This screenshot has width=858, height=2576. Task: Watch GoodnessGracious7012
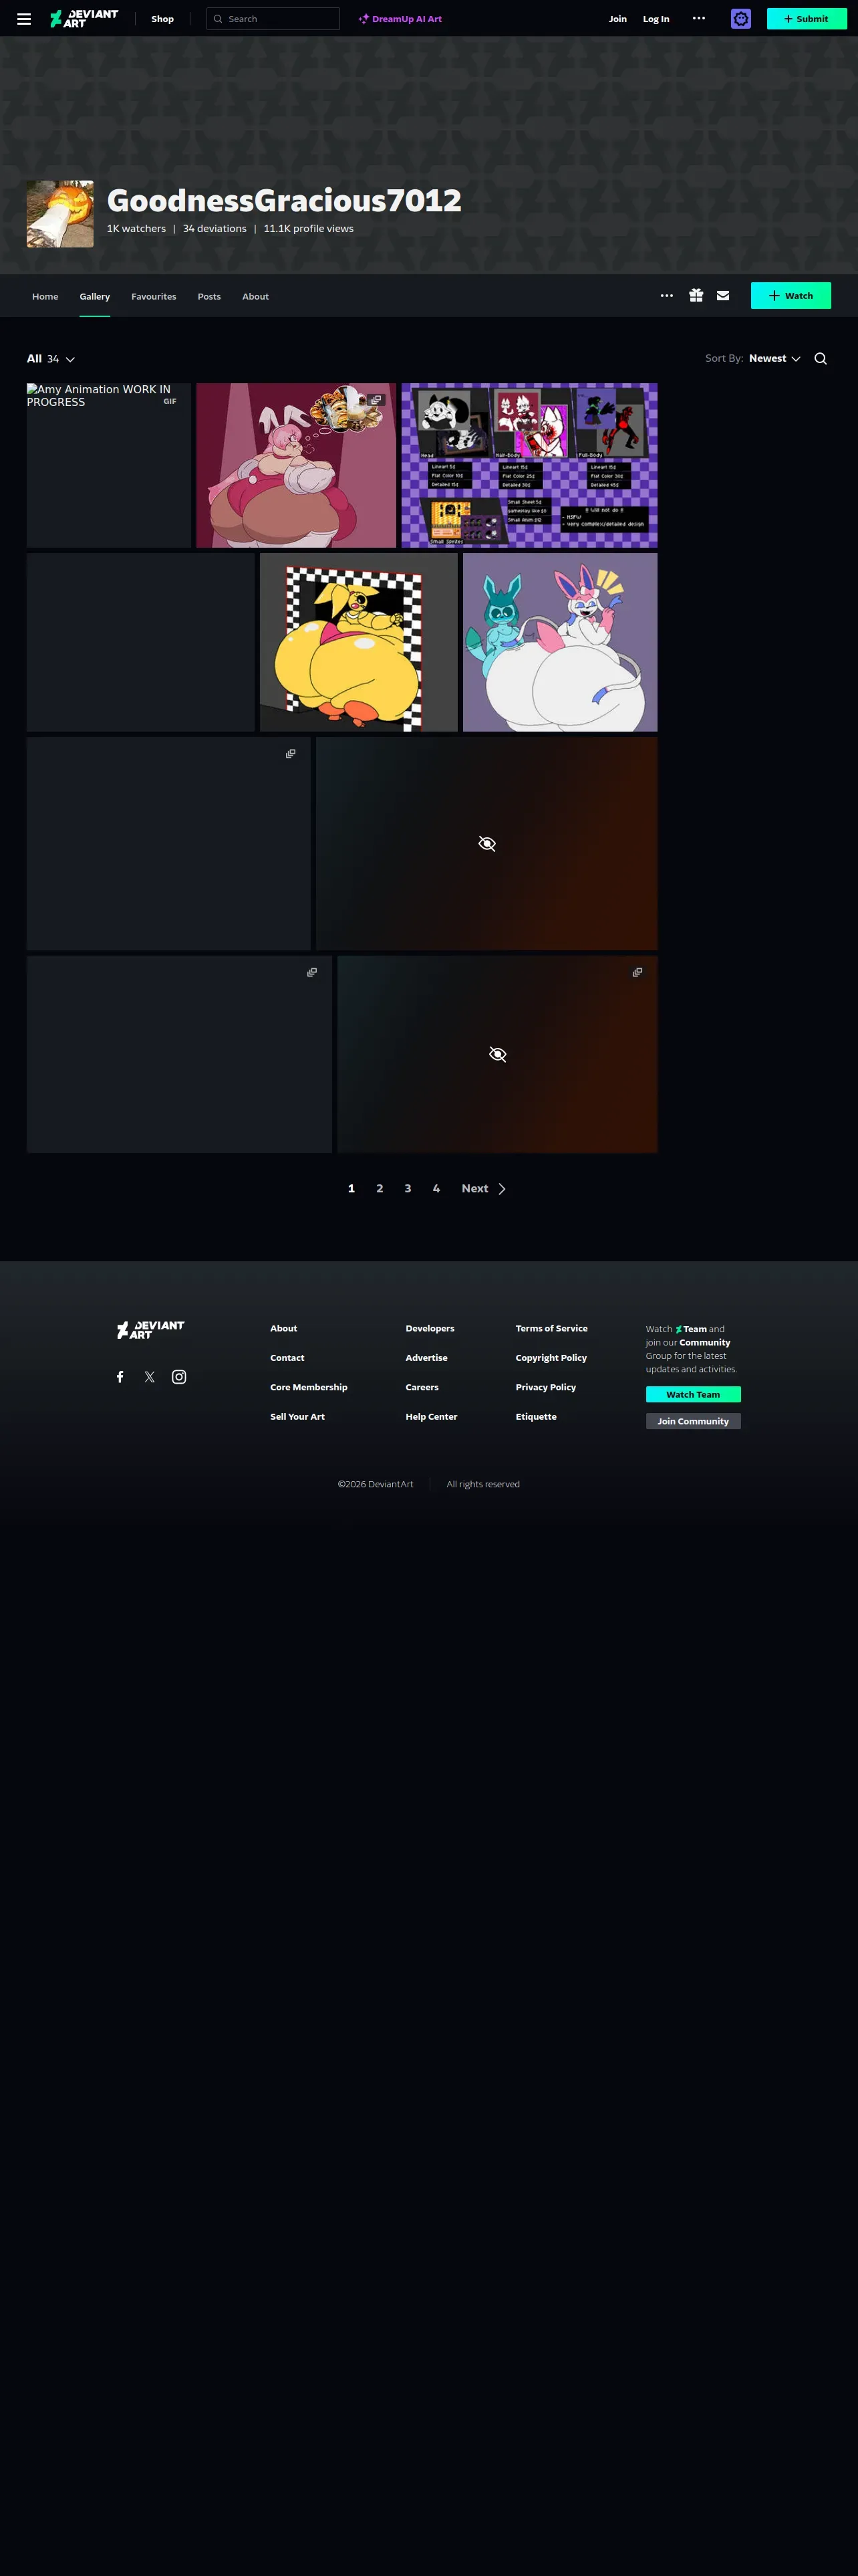pyautogui.click(x=791, y=296)
